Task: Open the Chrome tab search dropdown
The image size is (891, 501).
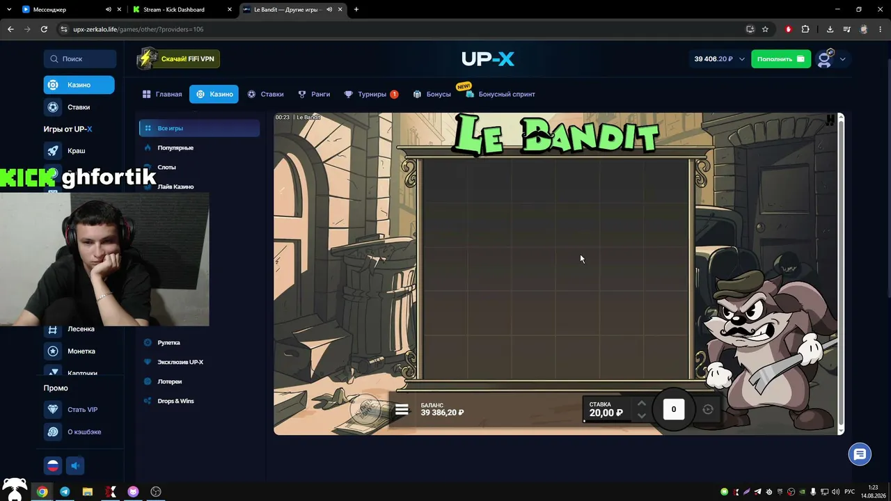Action: coord(10,10)
